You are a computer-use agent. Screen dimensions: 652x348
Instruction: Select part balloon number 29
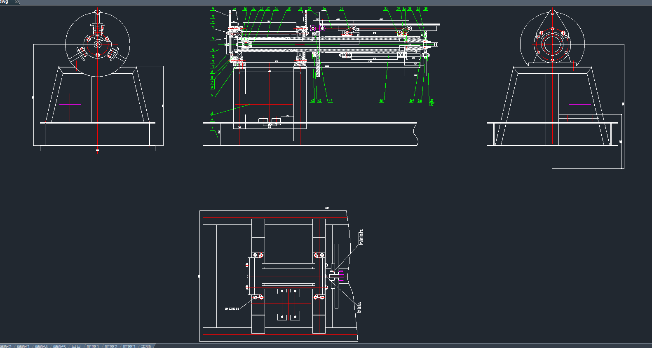pyautogui.click(x=341, y=9)
